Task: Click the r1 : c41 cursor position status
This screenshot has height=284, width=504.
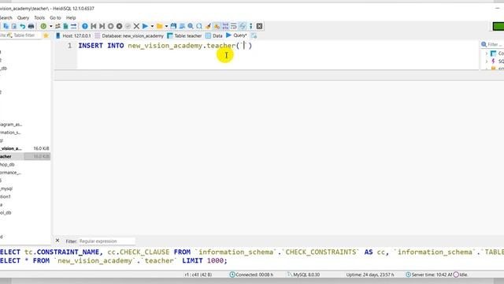Action: tap(198, 275)
